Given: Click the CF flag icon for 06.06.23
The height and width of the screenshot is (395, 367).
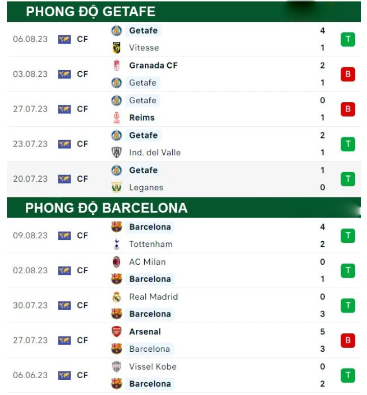Looking at the screenshot, I should coord(64,375).
